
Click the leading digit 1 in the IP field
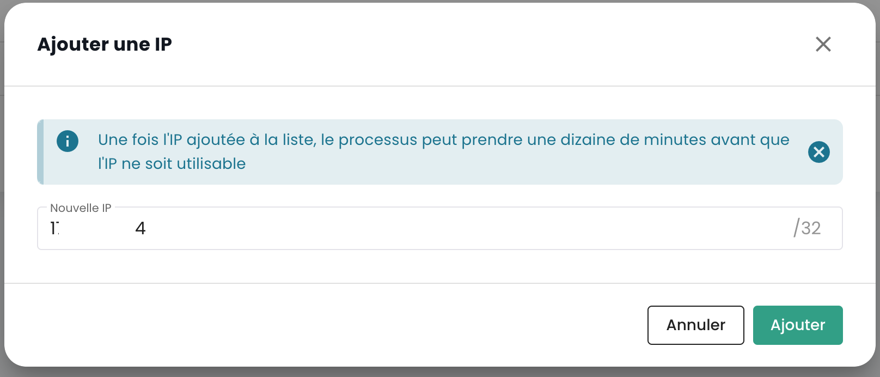(53, 228)
